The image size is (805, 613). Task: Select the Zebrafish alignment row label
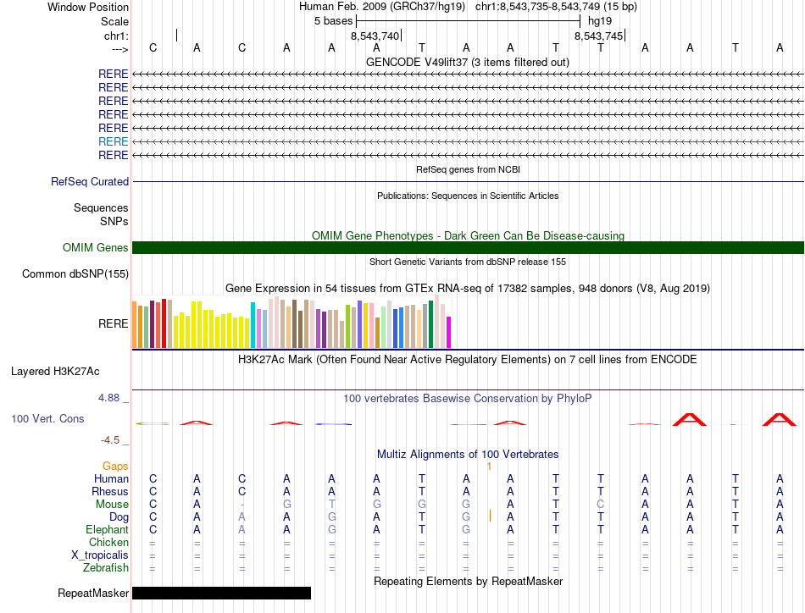[106, 568]
